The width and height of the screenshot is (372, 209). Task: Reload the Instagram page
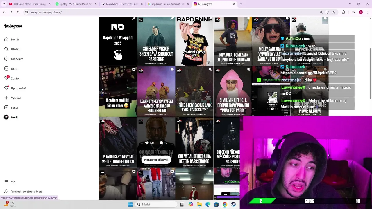pos(18,12)
